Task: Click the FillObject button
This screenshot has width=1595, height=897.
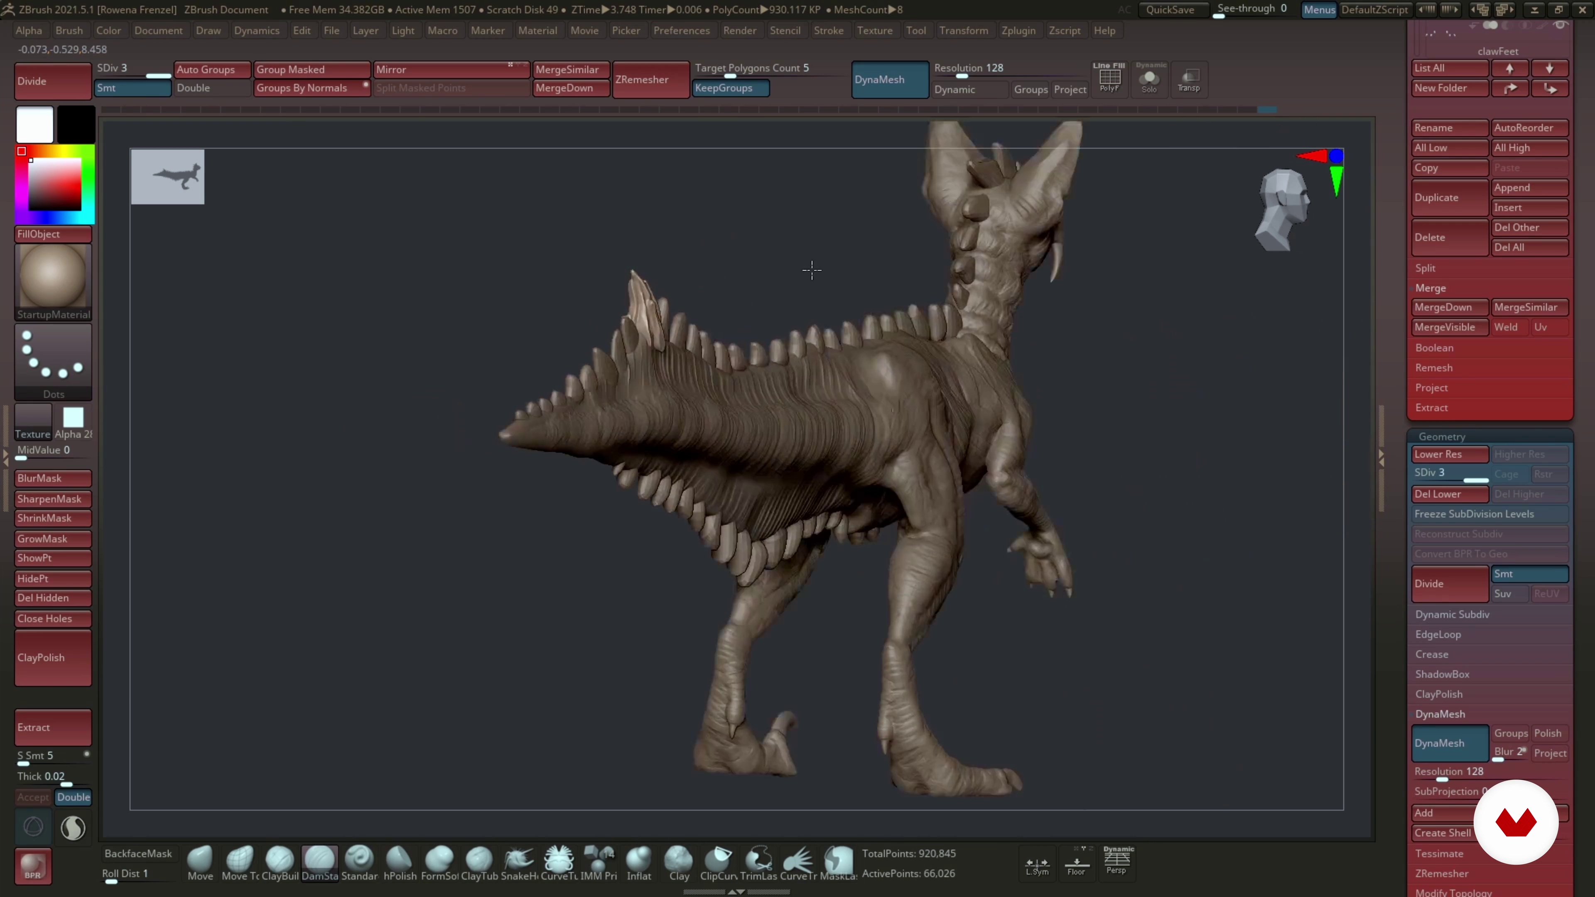Action: pyautogui.click(x=53, y=234)
